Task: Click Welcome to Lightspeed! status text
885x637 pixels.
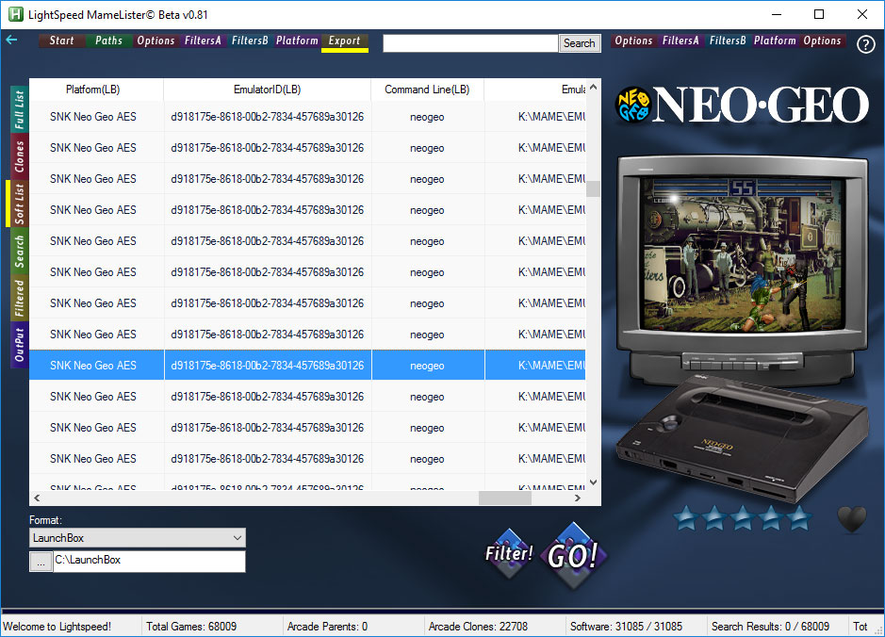Action: (x=57, y=627)
